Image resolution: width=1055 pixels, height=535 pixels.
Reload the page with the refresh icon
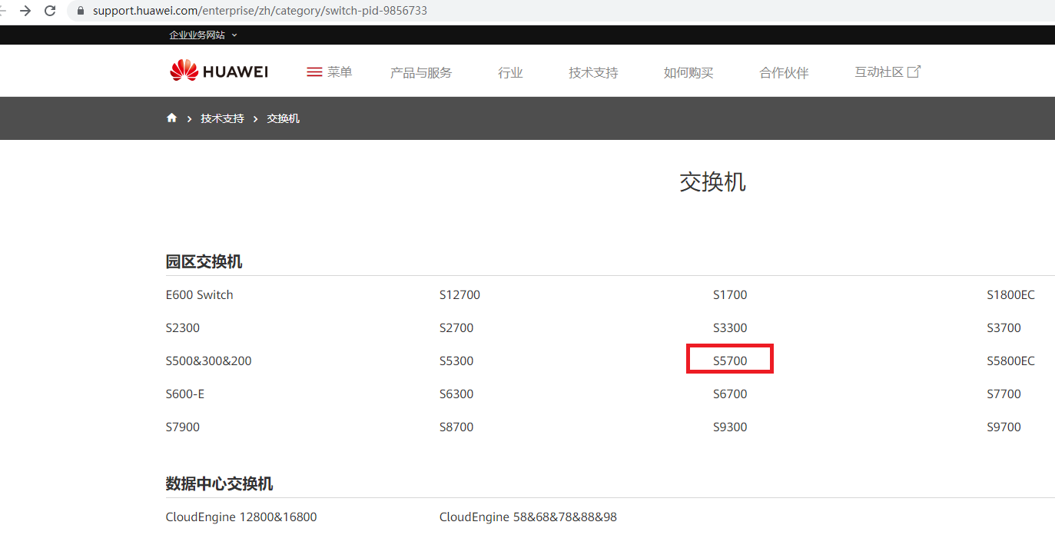click(50, 11)
